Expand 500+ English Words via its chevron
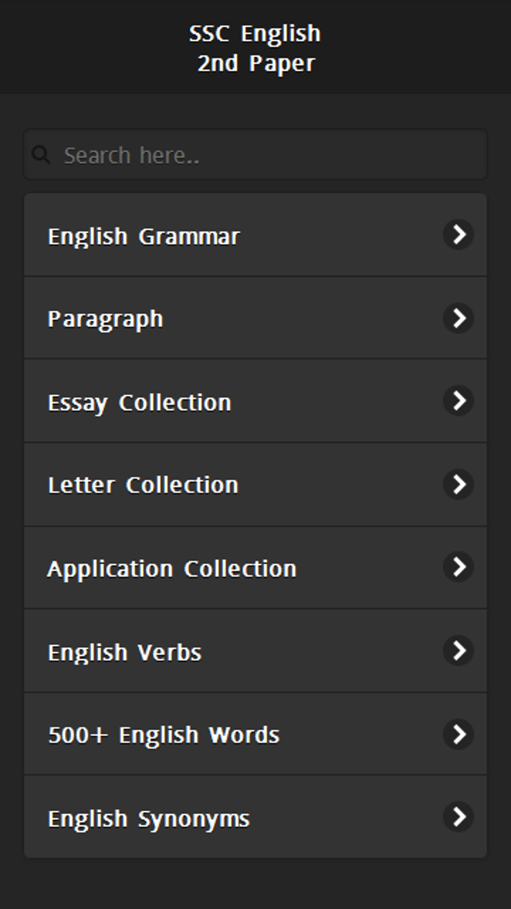Image resolution: width=511 pixels, height=909 pixels. (x=458, y=734)
